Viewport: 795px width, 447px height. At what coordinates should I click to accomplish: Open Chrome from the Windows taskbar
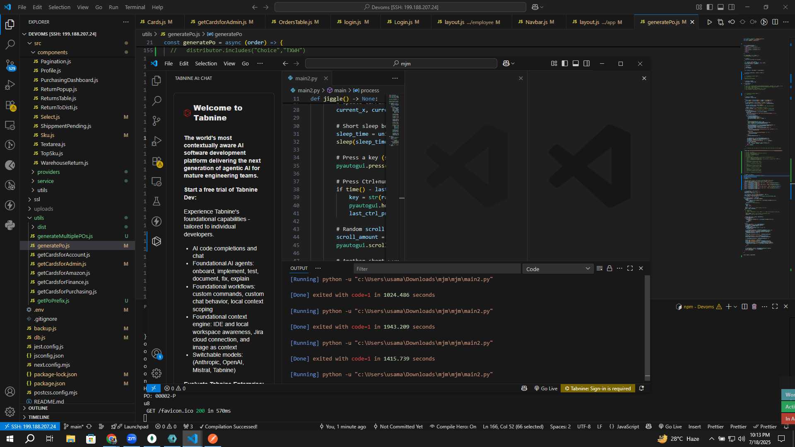(111, 439)
